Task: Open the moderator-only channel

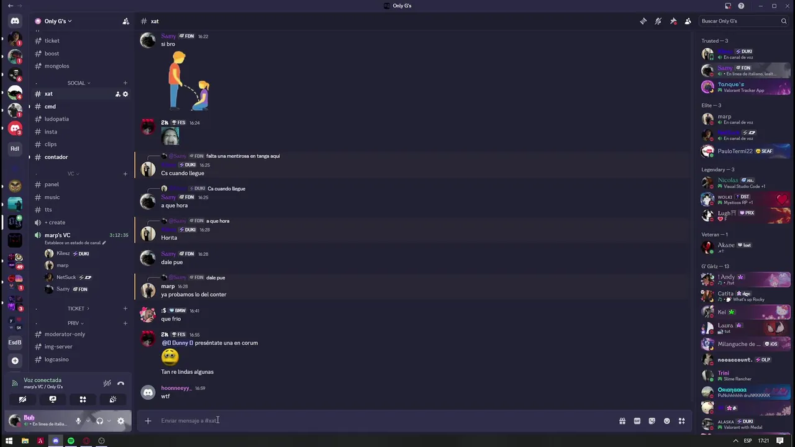Action: coord(65,334)
